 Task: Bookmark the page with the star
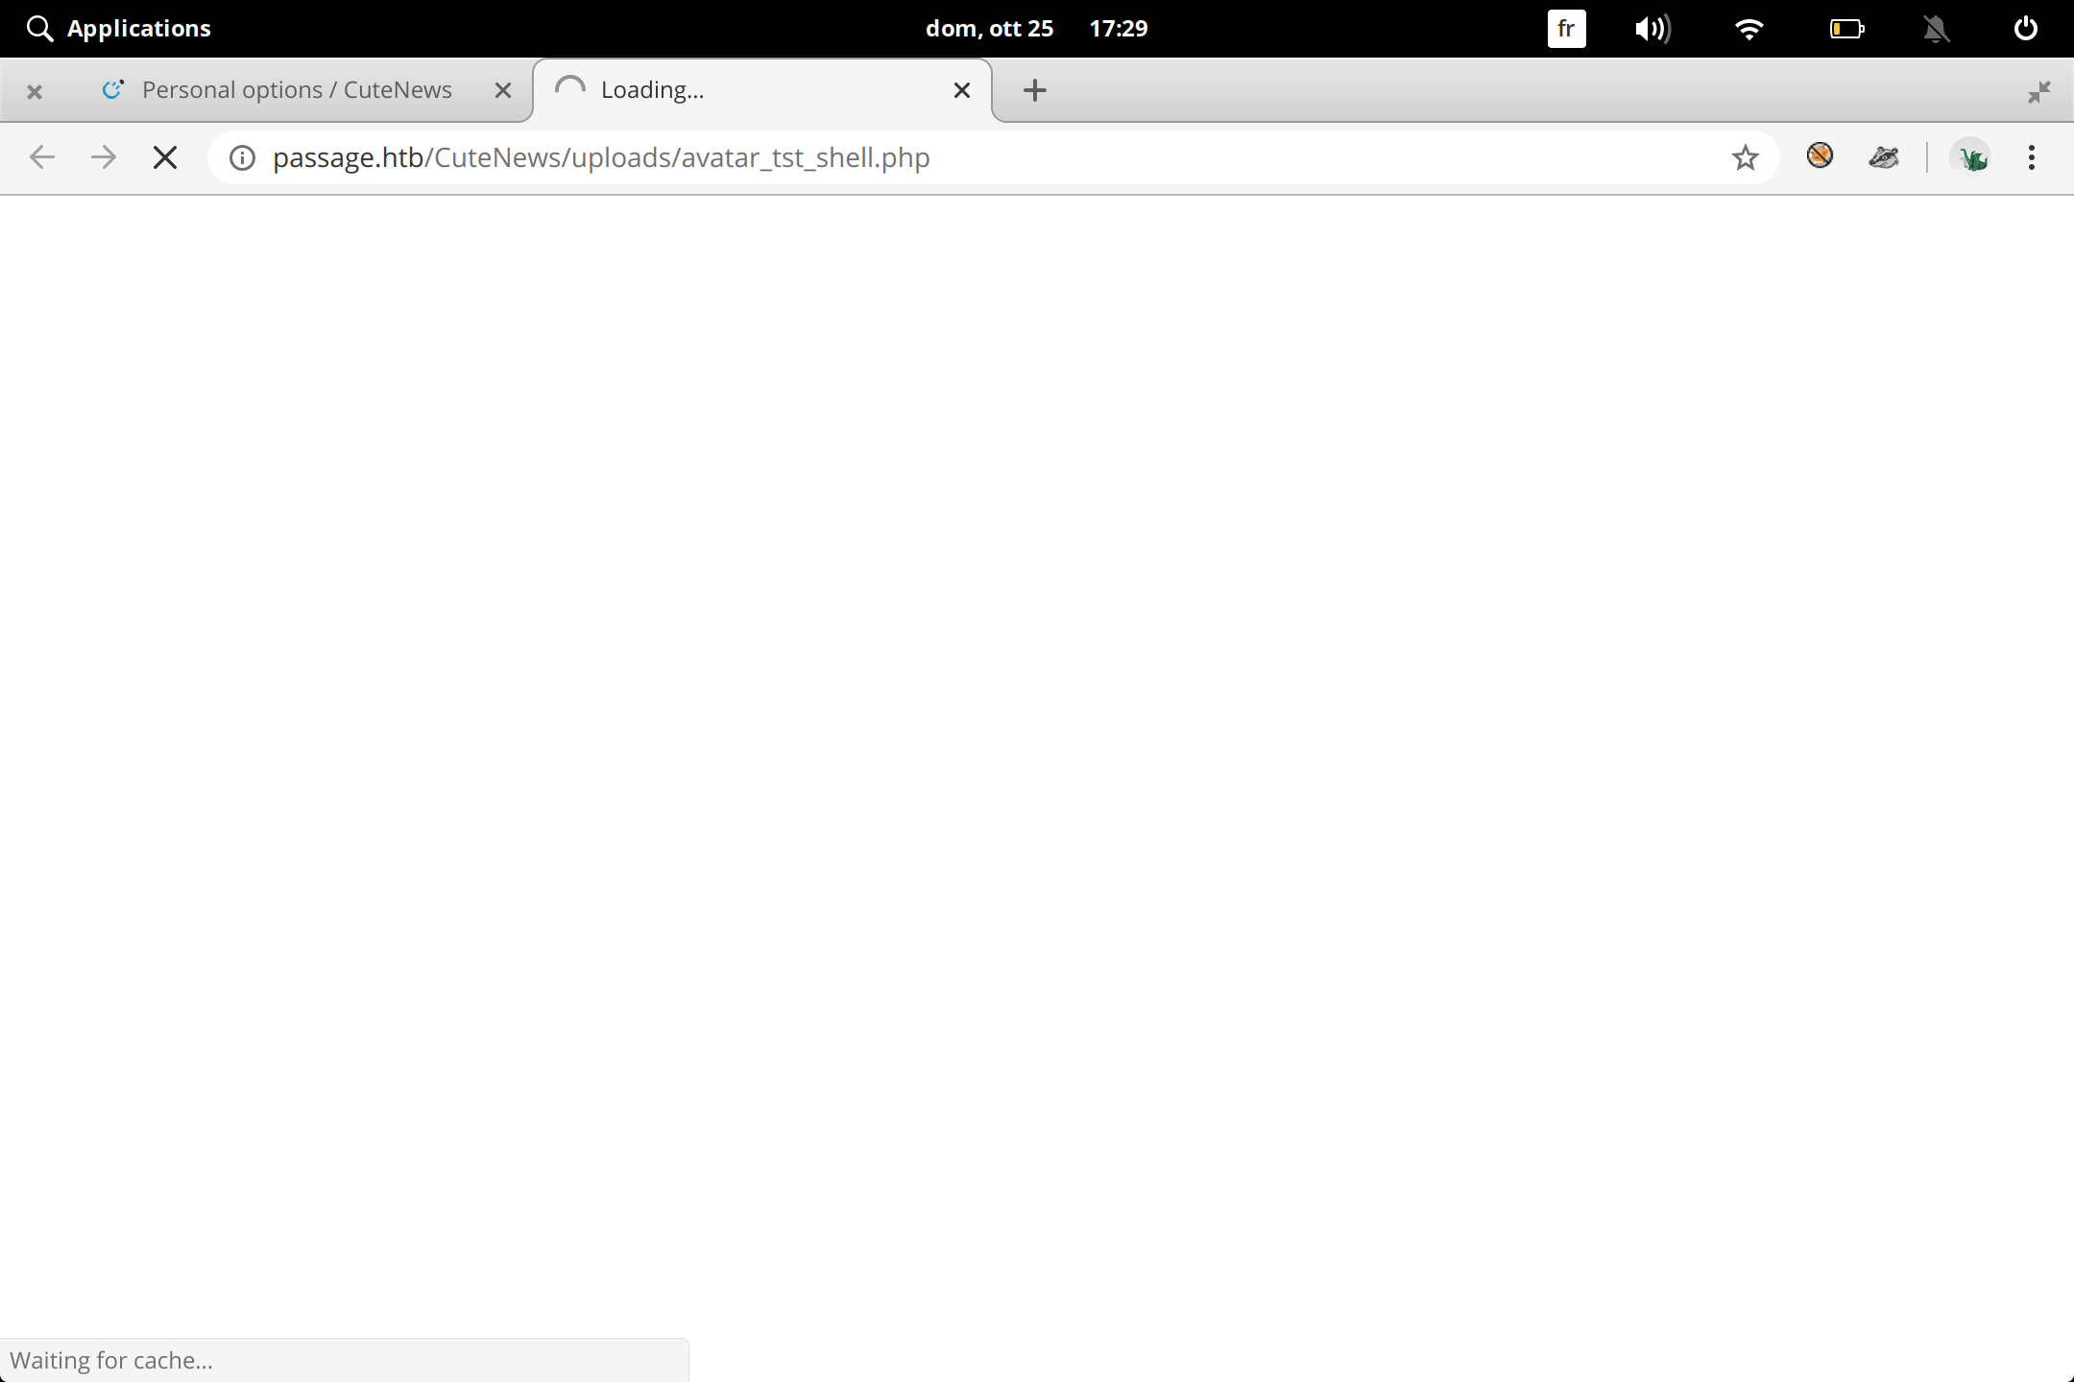pos(1745,157)
